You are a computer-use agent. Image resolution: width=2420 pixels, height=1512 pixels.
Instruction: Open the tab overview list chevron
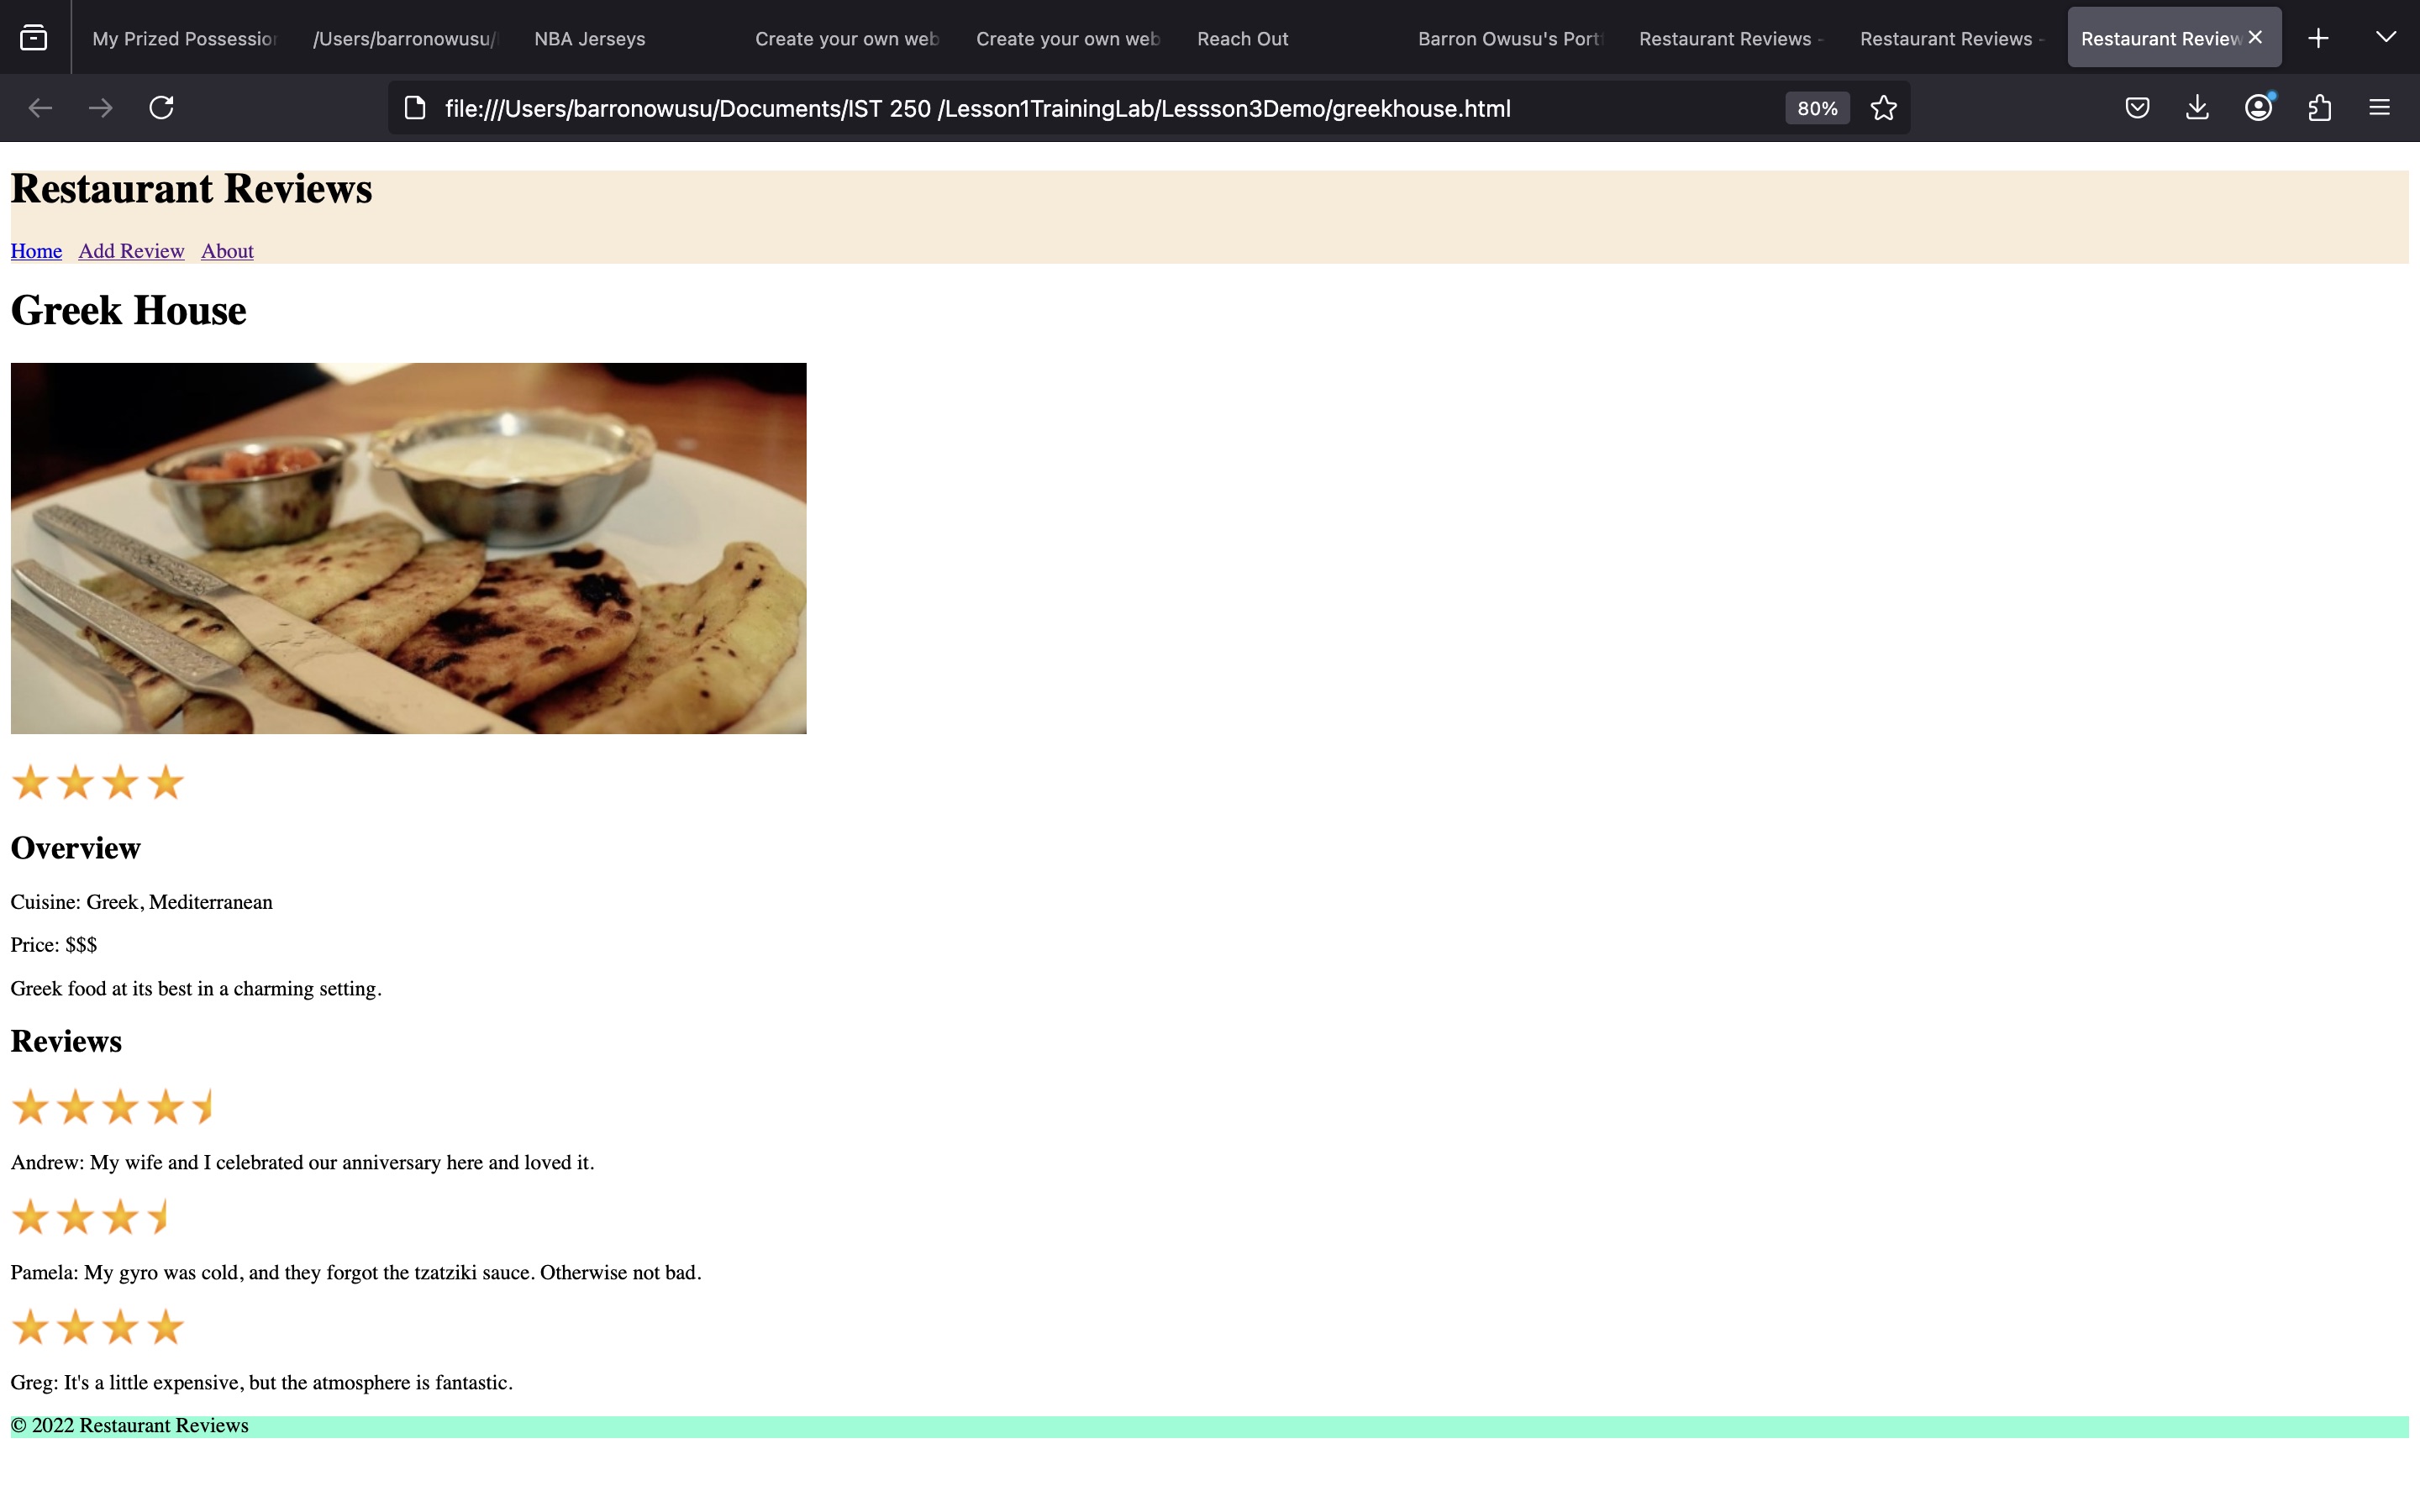point(2387,37)
